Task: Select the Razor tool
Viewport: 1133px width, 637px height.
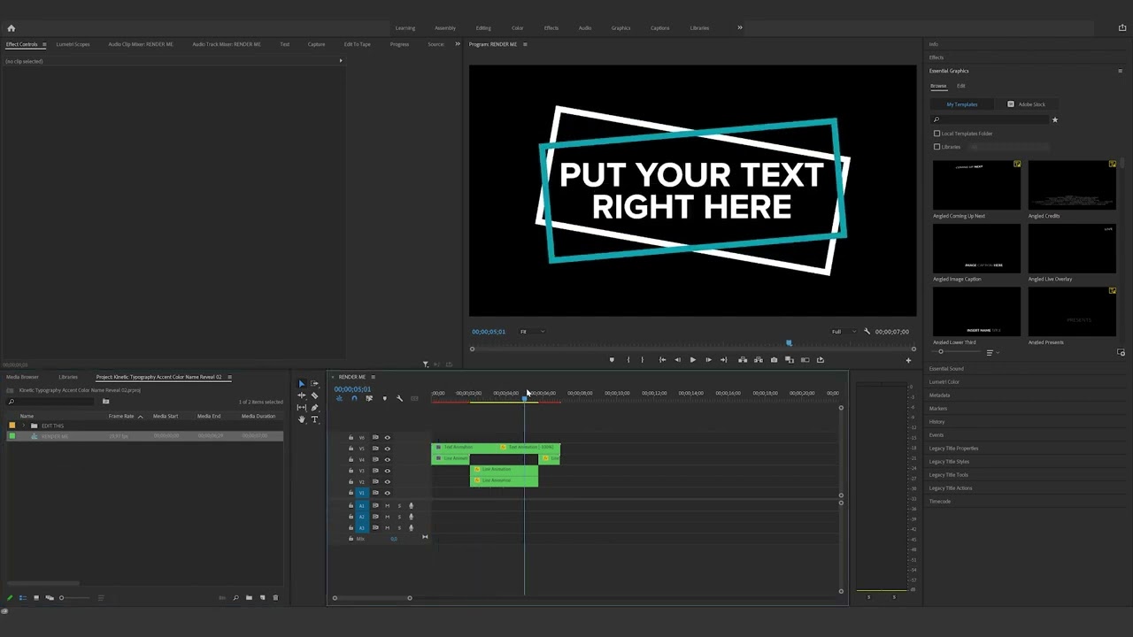Action: tap(314, 395)
